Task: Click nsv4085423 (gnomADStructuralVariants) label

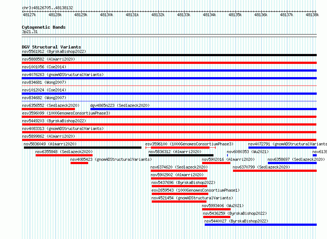Action: click(111, 159)
